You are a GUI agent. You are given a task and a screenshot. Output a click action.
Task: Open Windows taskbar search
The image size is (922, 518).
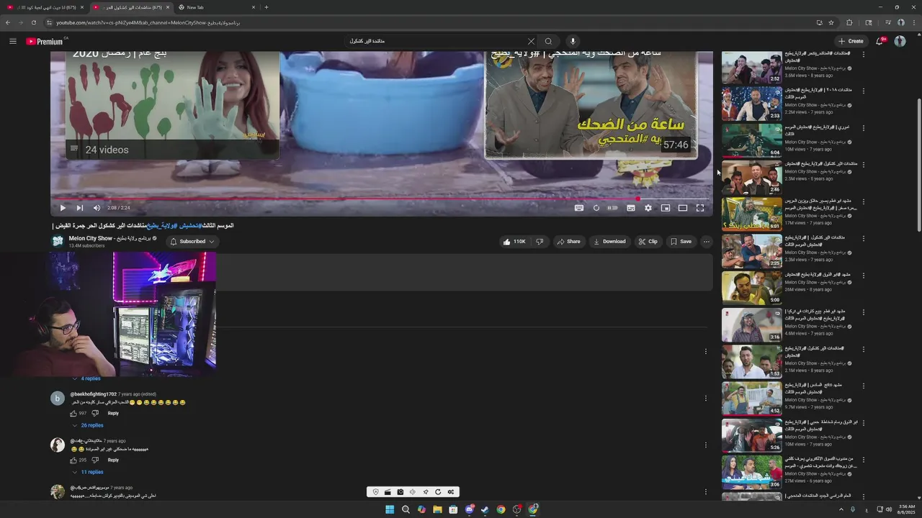[406, 509]
